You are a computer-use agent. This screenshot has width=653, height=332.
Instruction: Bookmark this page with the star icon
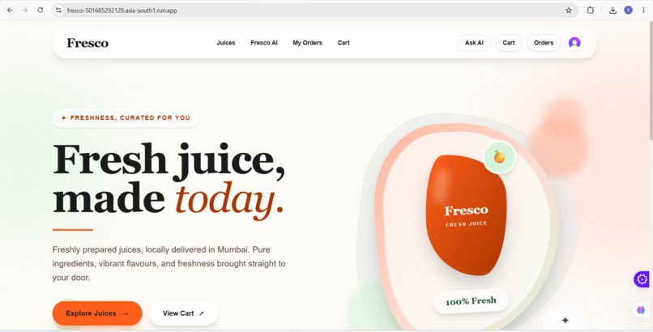tap(569, 11)
